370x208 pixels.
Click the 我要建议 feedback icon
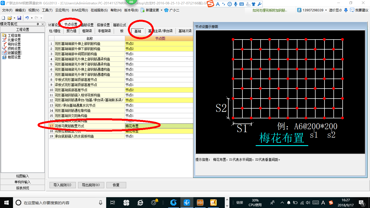click(352, 10)
